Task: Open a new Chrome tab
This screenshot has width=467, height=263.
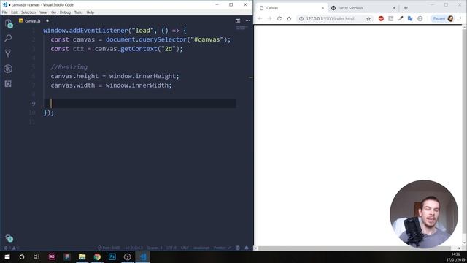Action: pos(406,8)
